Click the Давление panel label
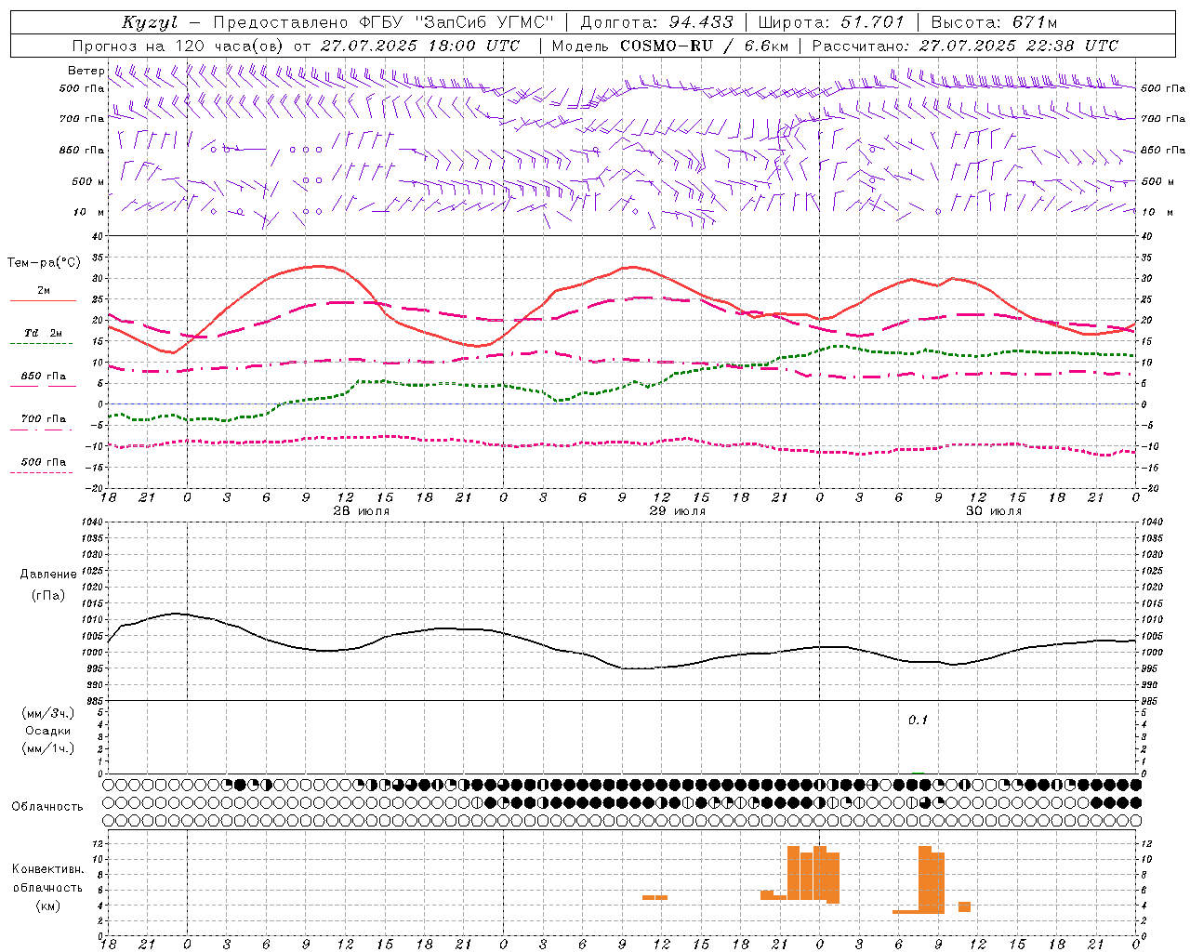Image resolution: width=1190 pixels, height=952 pixels. pos(48,575)
